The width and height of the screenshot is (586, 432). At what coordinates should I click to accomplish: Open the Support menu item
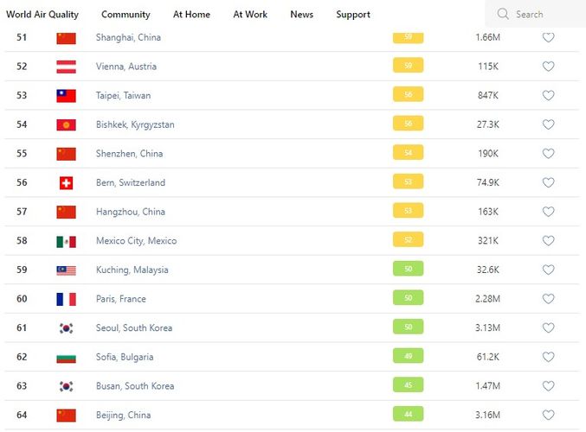[353, 15]
